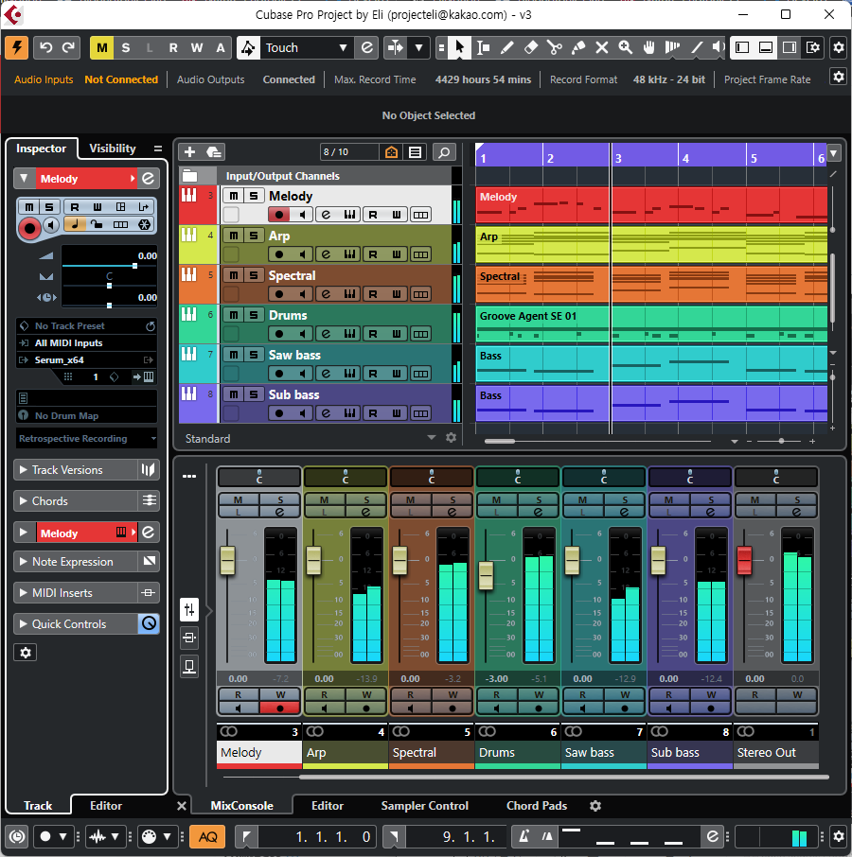
Task: Select the Draw pencil tool
Action: pyautogui.click(x=506, y=48)
